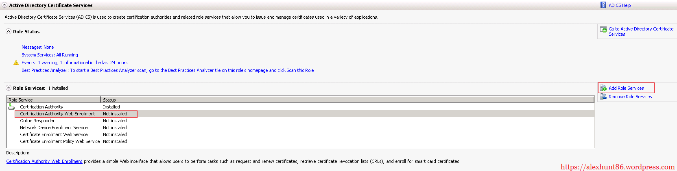Viewport: 677px width, 171px height.
Task: View Events warning and informational link
Action: pos(74,63)
